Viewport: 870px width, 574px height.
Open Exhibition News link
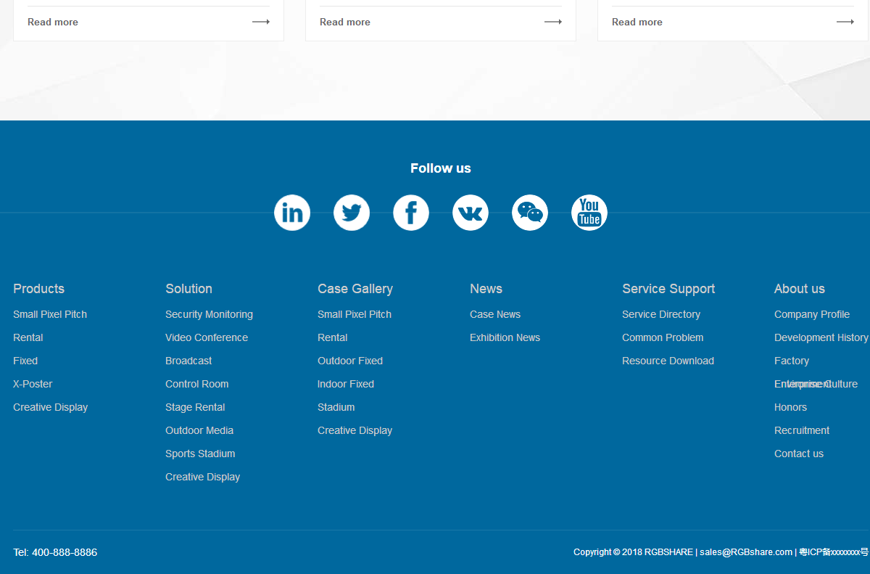coord(505,337)
